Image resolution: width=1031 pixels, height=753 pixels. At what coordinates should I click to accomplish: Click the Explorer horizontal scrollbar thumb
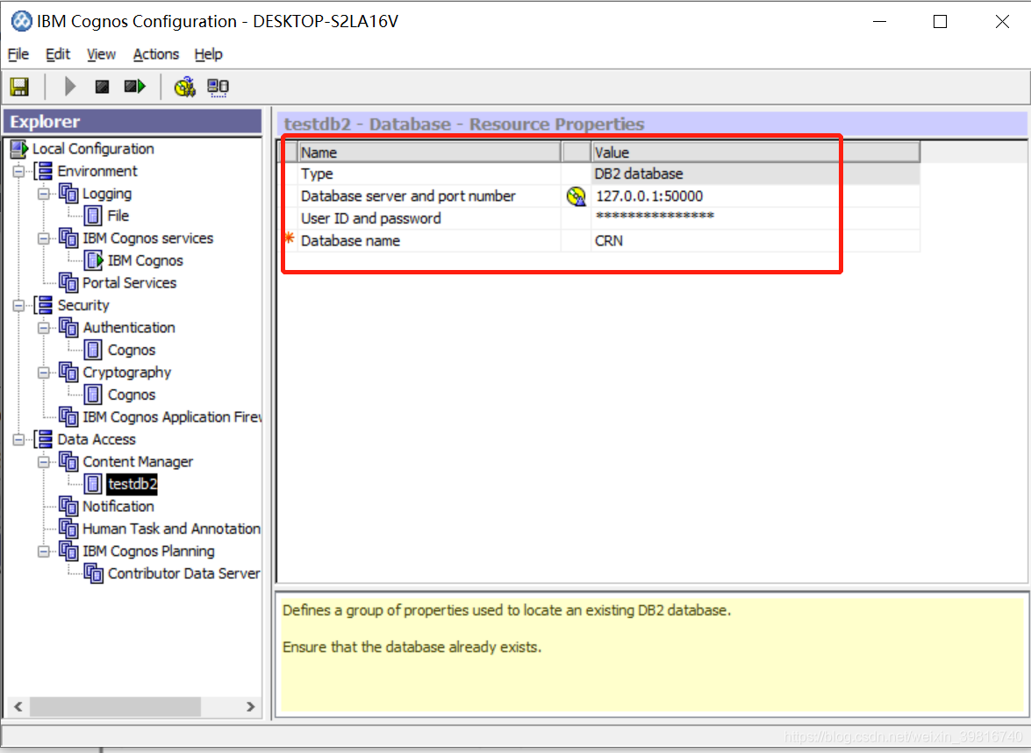(x=115, y=707)
